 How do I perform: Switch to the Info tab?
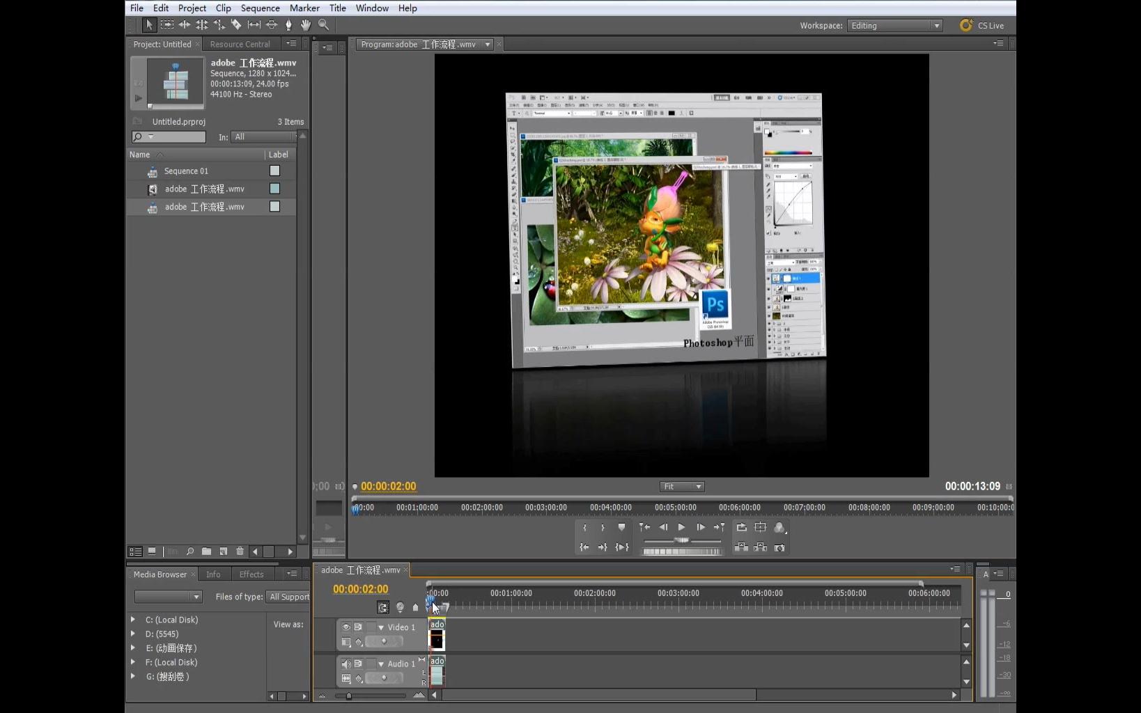(x=213, y=574)
